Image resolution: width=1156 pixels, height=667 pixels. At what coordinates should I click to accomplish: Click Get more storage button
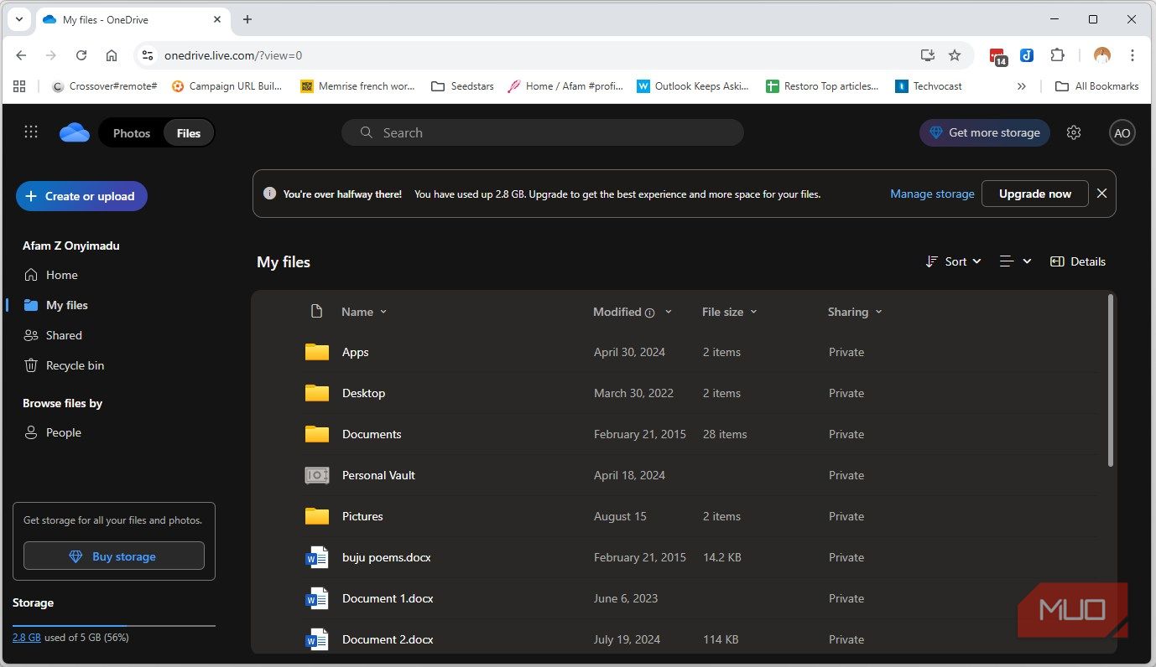pyautogui.click(x=985, y=132)
